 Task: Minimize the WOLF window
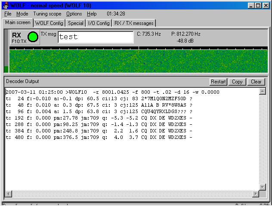pos(251,6)
